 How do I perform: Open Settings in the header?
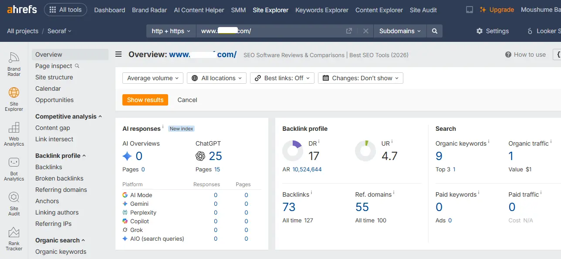(493, 31)
